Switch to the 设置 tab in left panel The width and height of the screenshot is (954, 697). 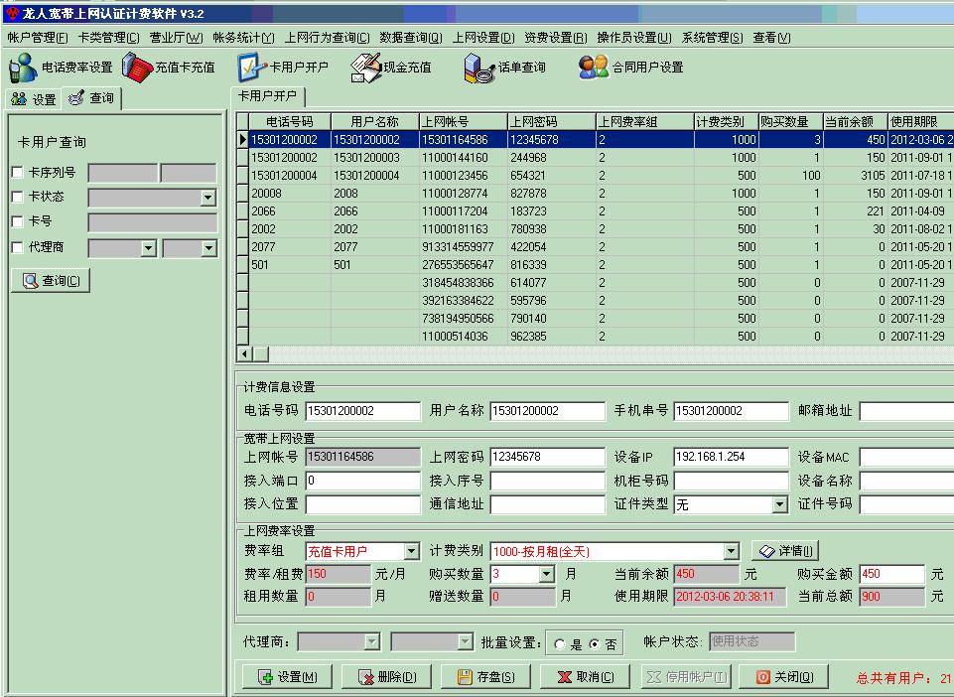[34, 98]
